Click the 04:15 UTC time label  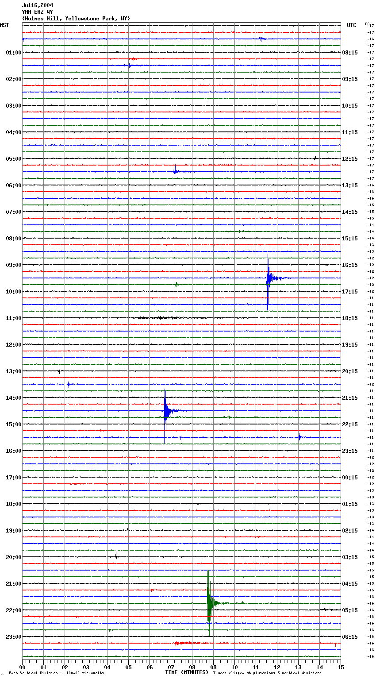350,584
